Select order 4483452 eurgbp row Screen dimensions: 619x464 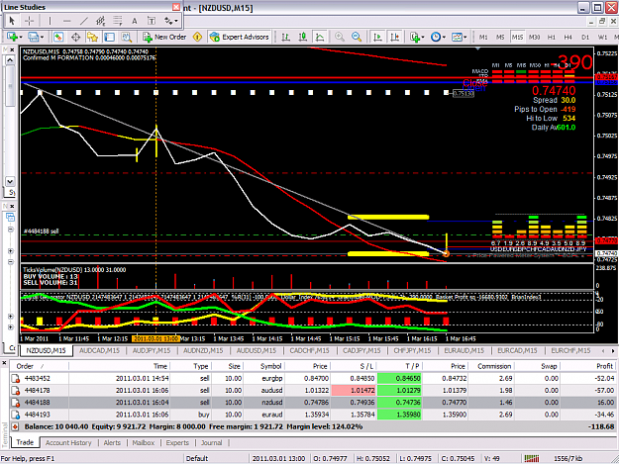click(313, 379)
